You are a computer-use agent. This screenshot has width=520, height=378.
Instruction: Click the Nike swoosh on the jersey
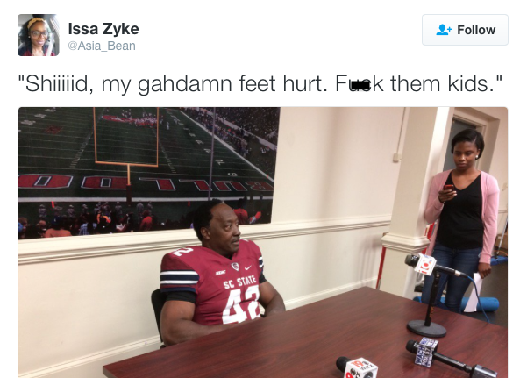pyautogui.click(x=248, y=267)
